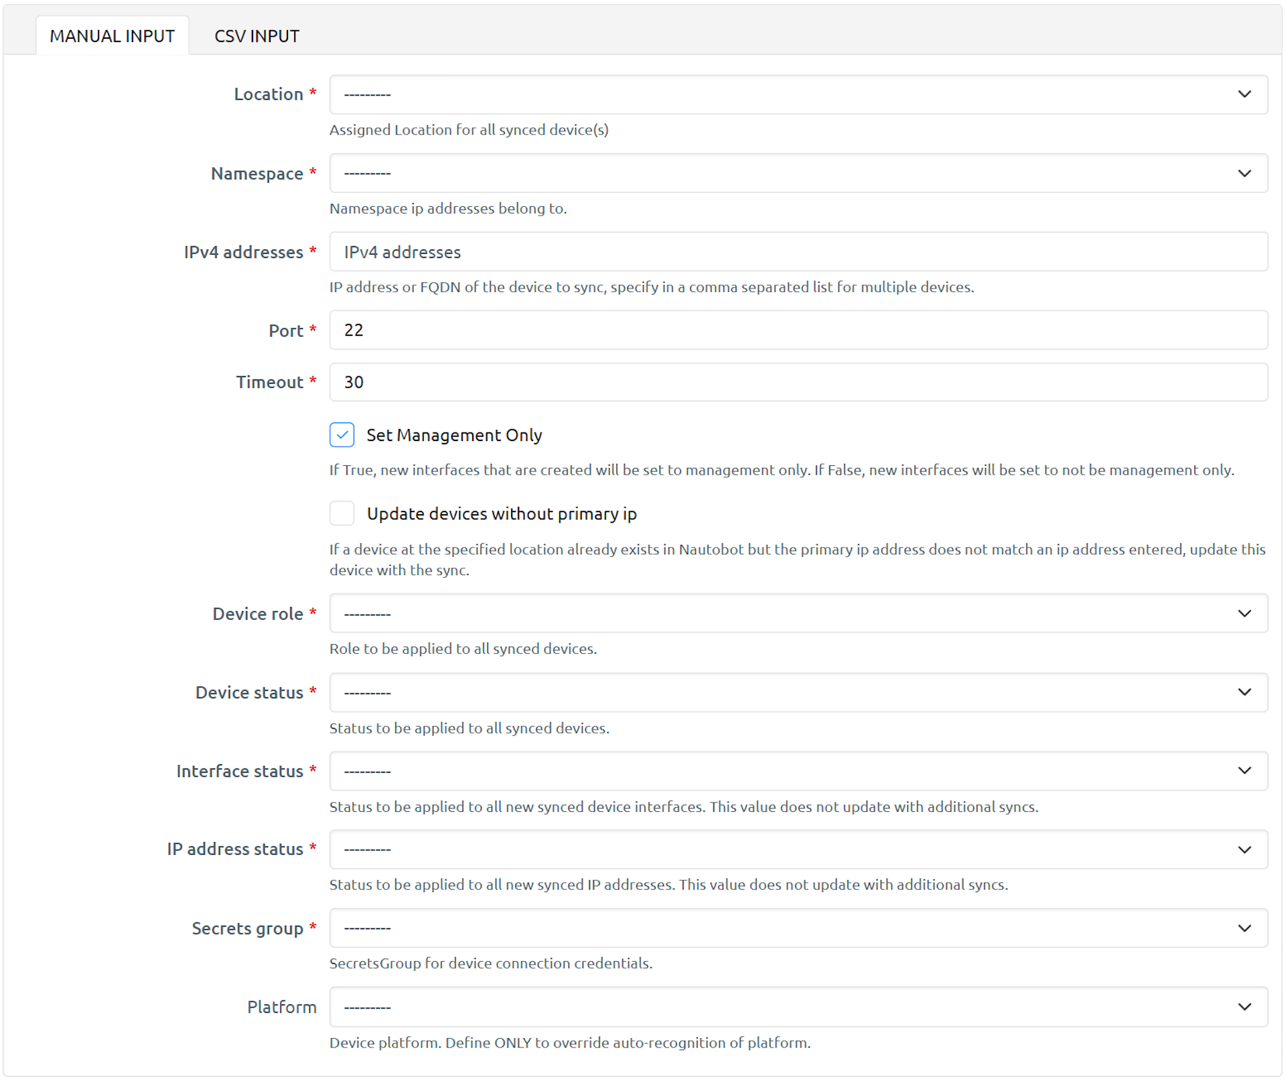This screenshot has width=1286, height=1081.
Task: Click the IP address status chevron
Action: pos(1244,850)
